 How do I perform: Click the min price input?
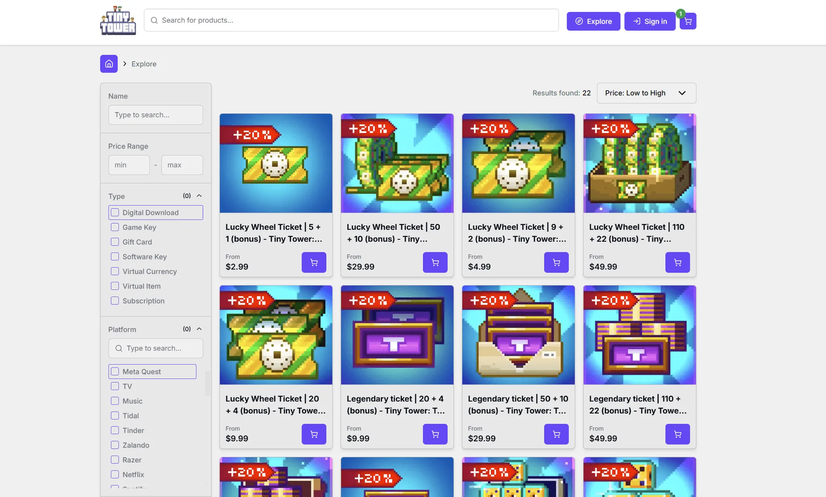(x=129, y=165)
